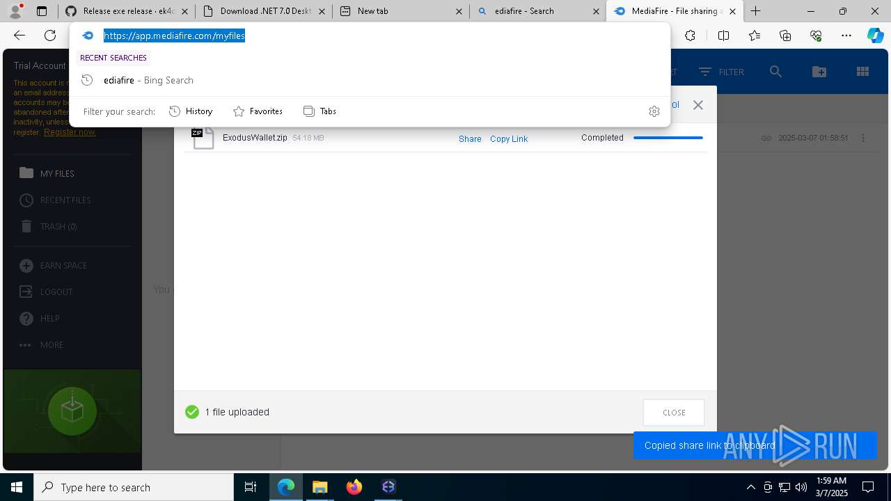Switch to the Download .NET 7.0 Desktop tab

[263, 11]
